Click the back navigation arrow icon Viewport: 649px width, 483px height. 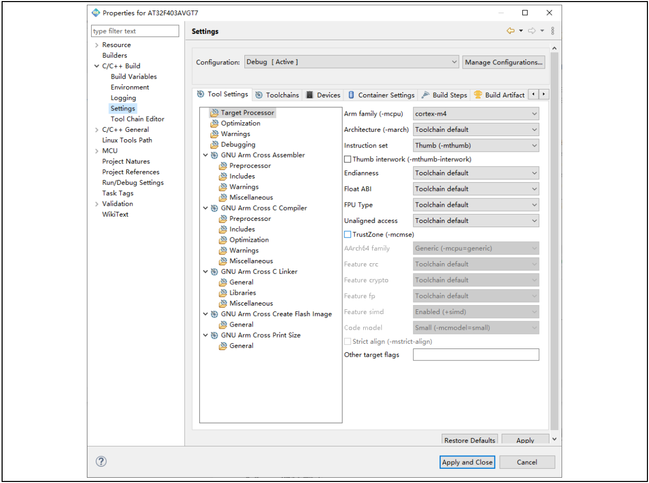(x=510, y=31)
